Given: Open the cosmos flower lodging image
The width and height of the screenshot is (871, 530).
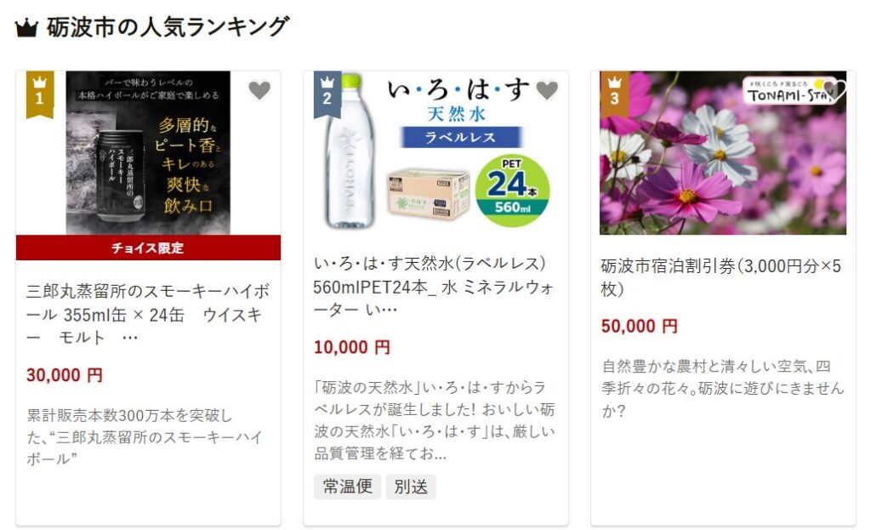Looking at the screenshot, I should tap(723, 153).
